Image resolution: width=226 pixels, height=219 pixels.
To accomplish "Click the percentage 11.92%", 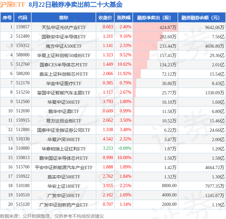I will tap(124, 74).
